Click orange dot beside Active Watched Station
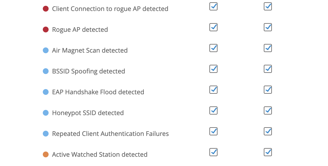 click(46, 154)
